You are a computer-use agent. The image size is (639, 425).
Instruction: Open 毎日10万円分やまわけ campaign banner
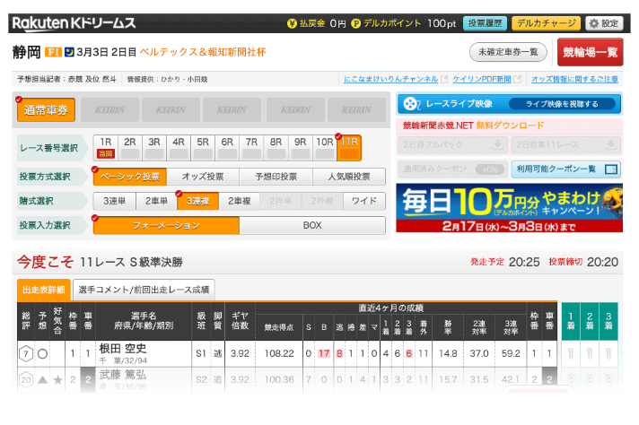pos(510,208)
